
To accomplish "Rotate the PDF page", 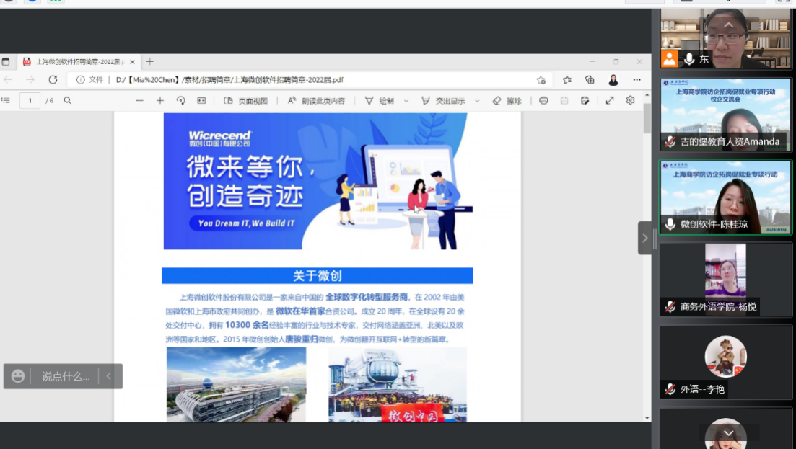I will coord(180,100).
